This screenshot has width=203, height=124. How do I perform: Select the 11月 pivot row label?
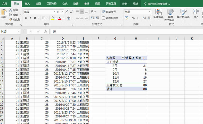pos(116,78)
